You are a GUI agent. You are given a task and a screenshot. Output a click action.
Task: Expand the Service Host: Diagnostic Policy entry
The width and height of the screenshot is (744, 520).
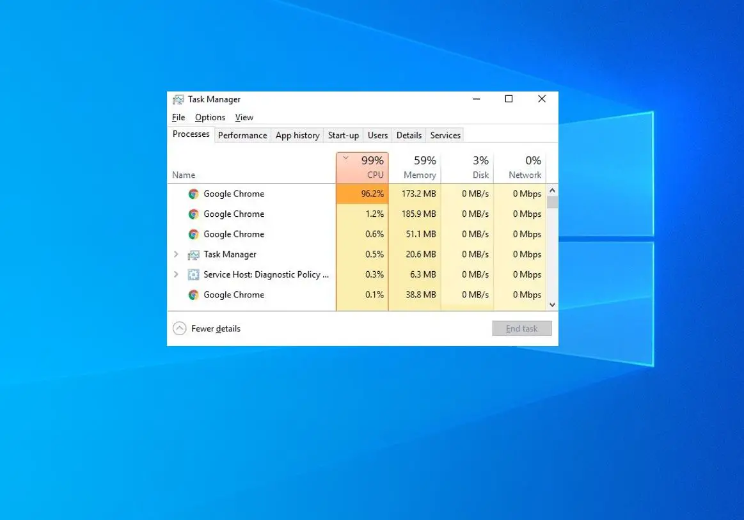point(177,274)
